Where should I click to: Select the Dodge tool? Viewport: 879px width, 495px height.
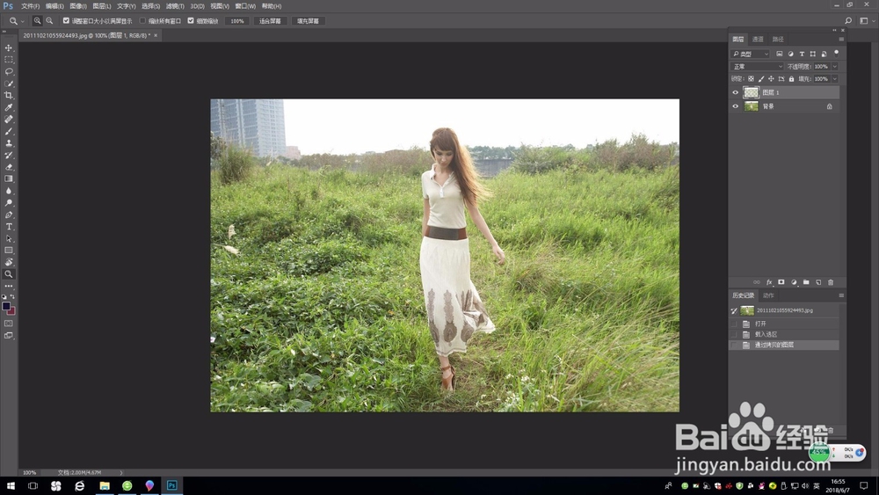tap(9, 203)
